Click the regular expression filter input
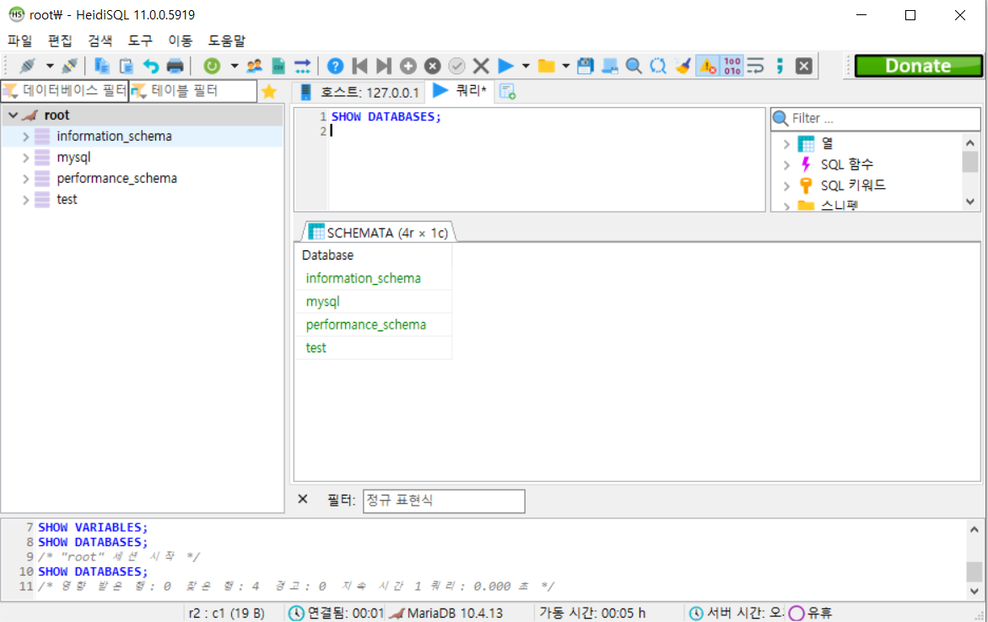This screenshot has height=622, width=988. pyautogui.click(x=444, y=501)
